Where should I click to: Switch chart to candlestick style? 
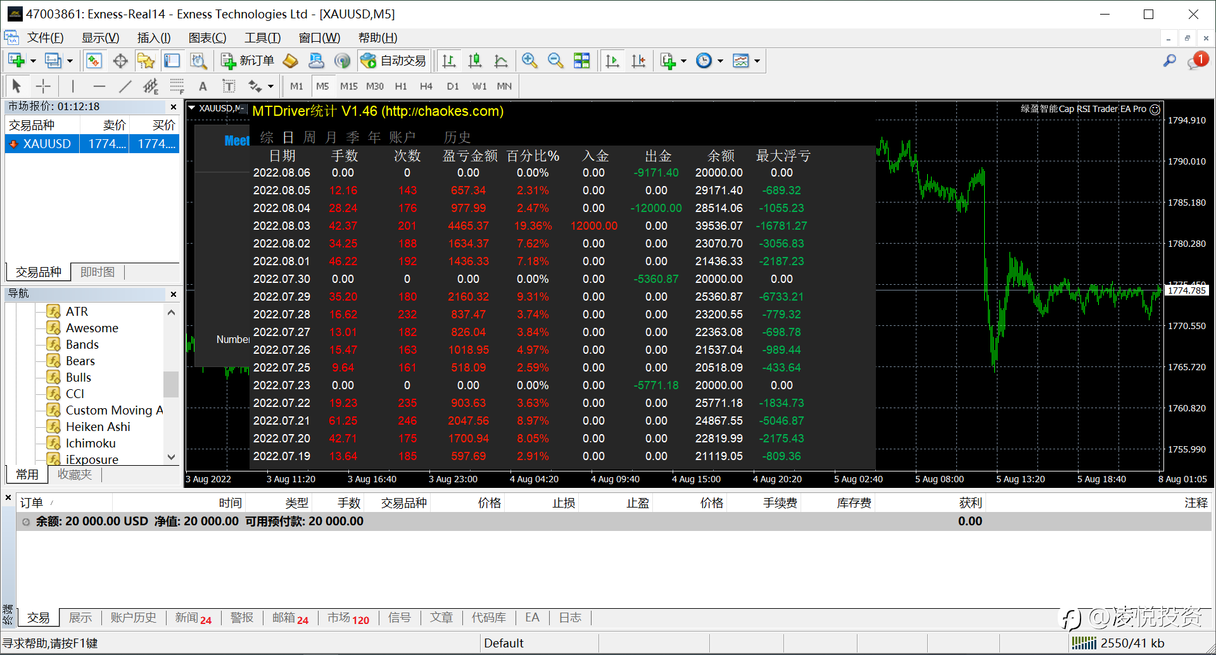(x=475, y=61)
